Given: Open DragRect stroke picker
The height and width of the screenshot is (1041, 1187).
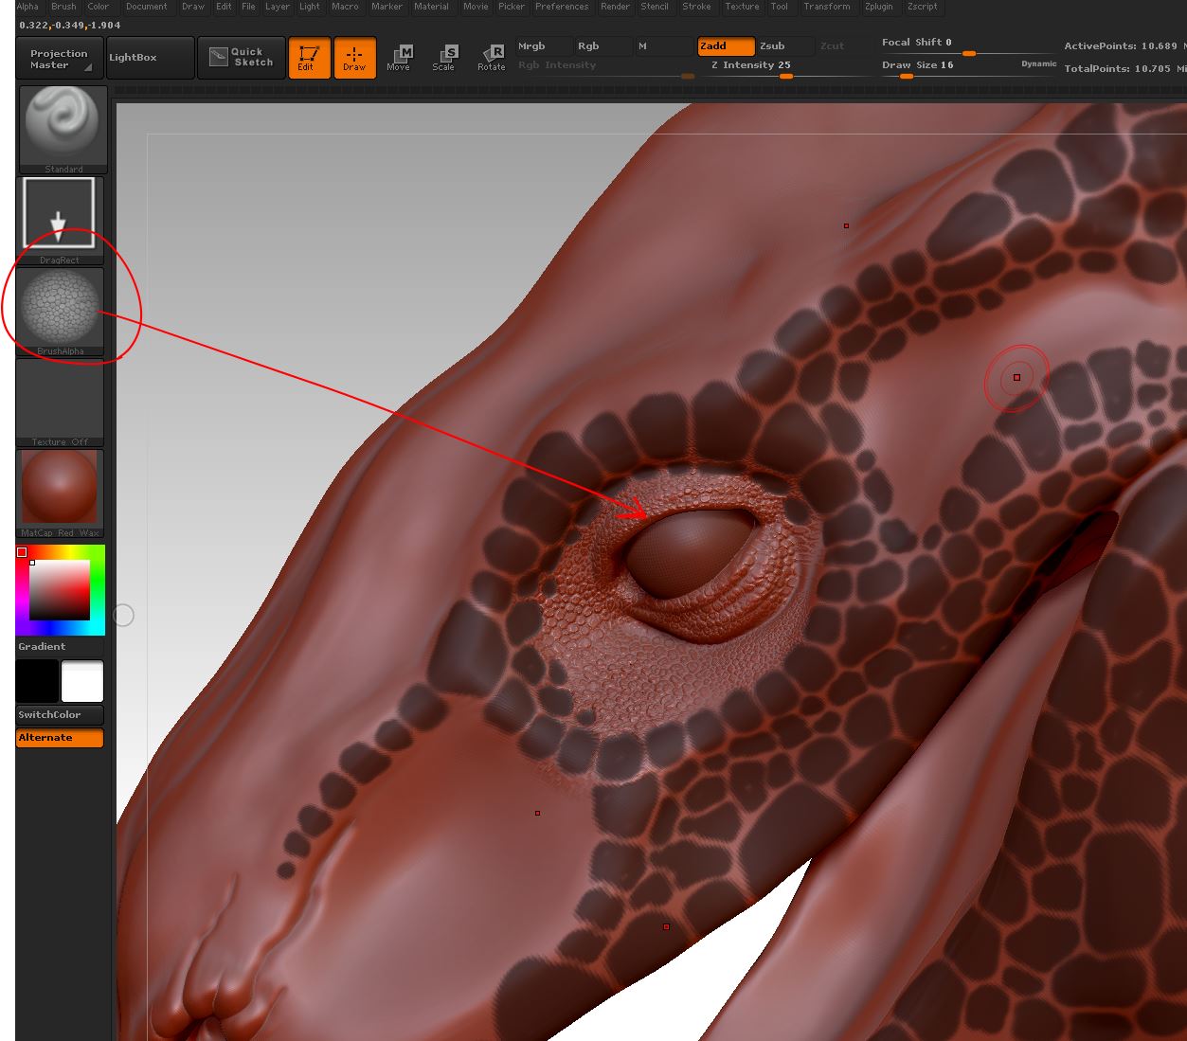Looking at the screenshot, I should click(60, 220).
